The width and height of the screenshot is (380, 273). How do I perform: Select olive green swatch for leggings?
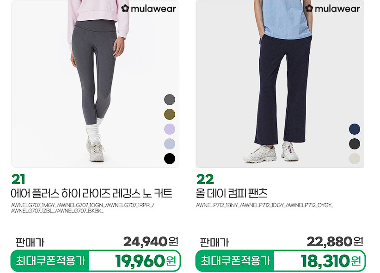(170, 114)
